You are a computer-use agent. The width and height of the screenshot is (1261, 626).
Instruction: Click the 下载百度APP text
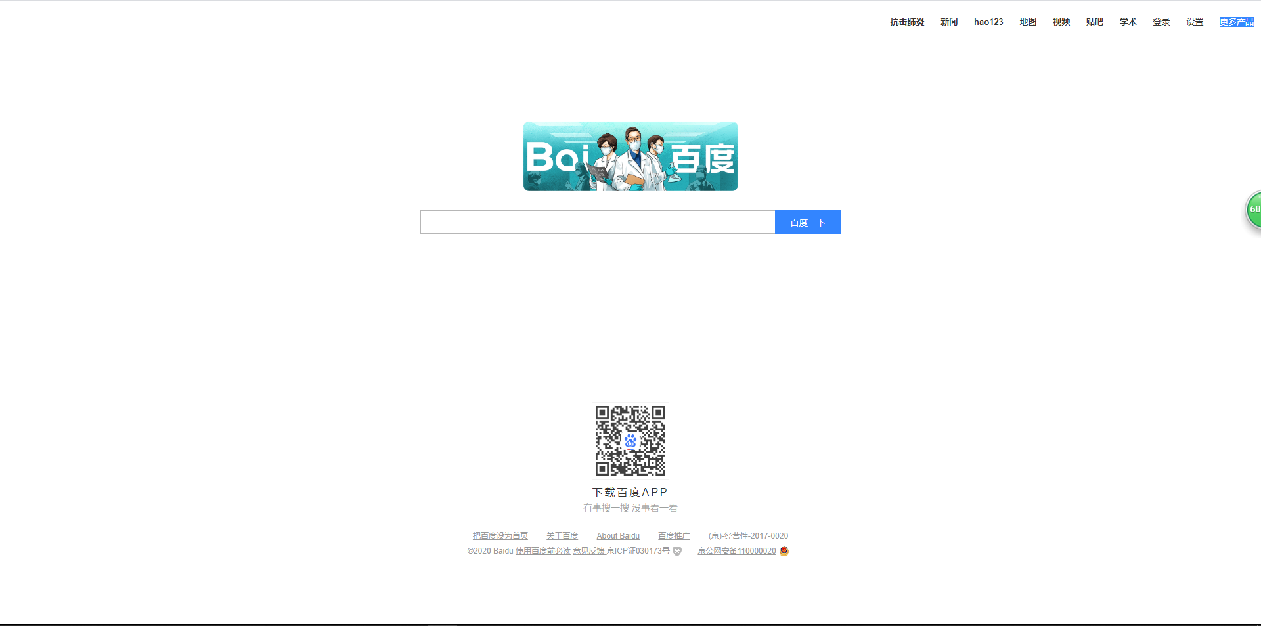[630, 492]
